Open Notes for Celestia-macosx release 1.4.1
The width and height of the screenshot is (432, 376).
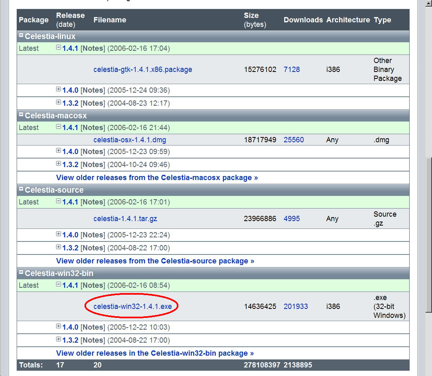click(93, 128)
